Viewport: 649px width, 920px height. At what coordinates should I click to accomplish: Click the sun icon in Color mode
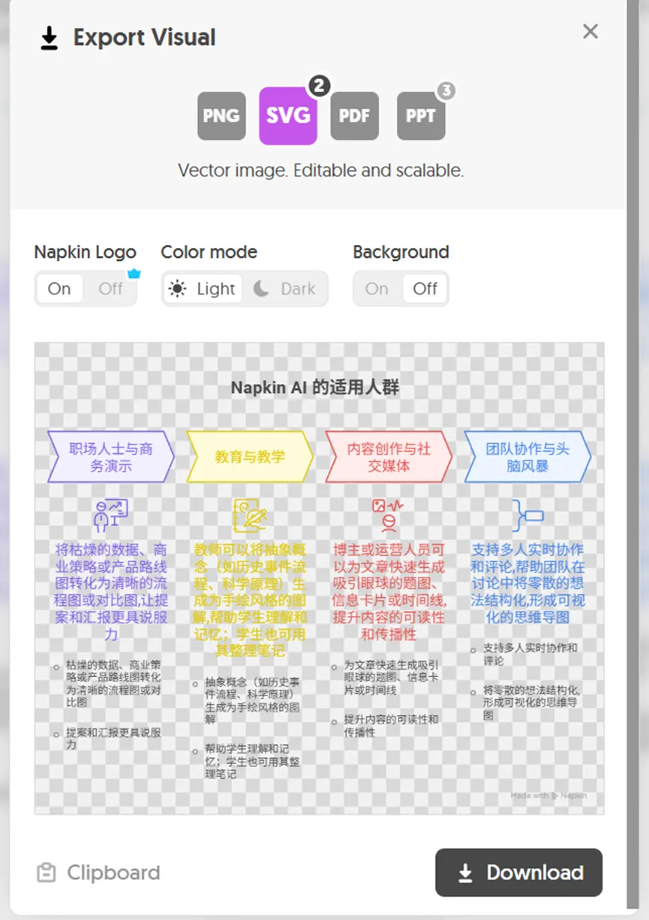[178, 288]
